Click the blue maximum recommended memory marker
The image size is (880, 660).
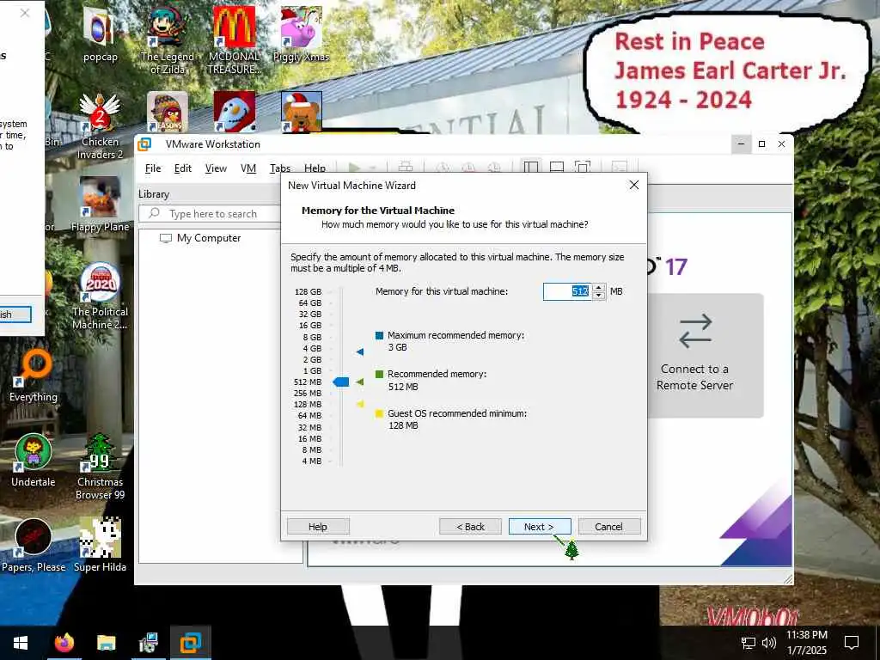(360, 351)
